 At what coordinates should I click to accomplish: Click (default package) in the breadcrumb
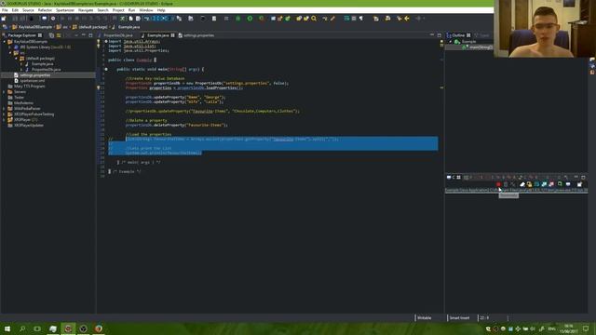[93, 27]
